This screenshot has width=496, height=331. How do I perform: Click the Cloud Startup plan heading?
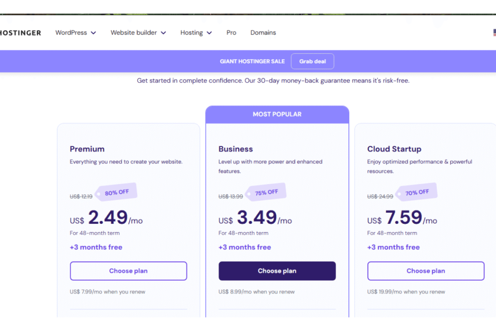394,149
